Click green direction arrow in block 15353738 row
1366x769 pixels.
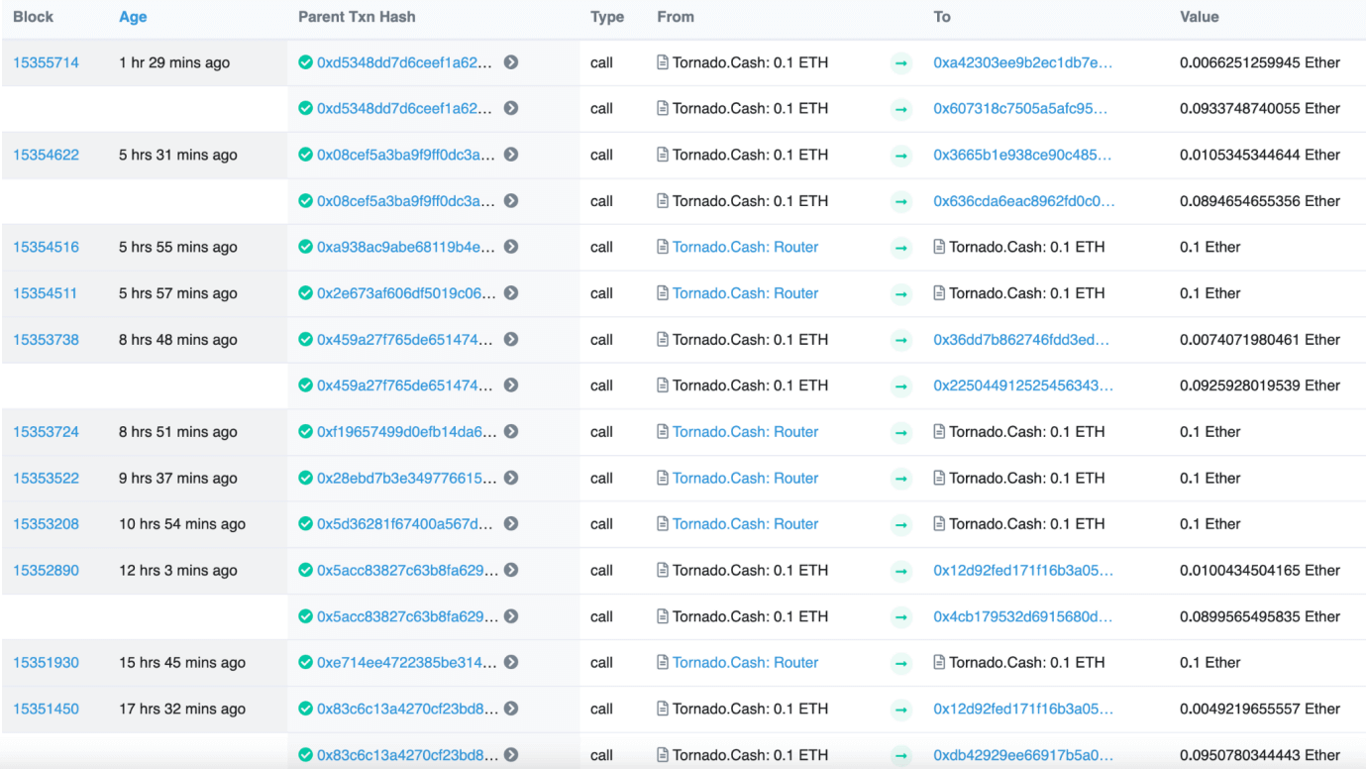point(901,340)
